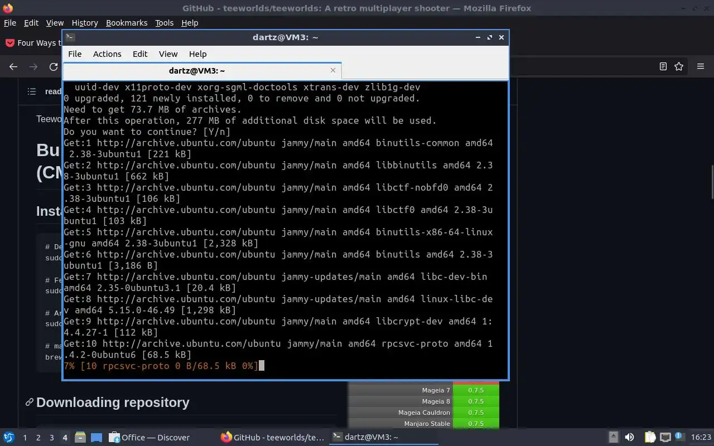This screenshot has width=714, height=446.
Task: Switch to virtual desktop 1
Action: [x=25, y=438]
